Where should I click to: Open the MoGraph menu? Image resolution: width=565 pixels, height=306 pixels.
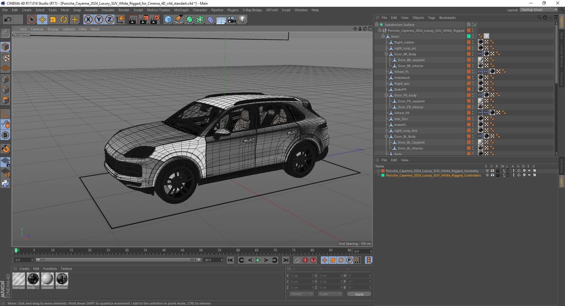(181, 10)
